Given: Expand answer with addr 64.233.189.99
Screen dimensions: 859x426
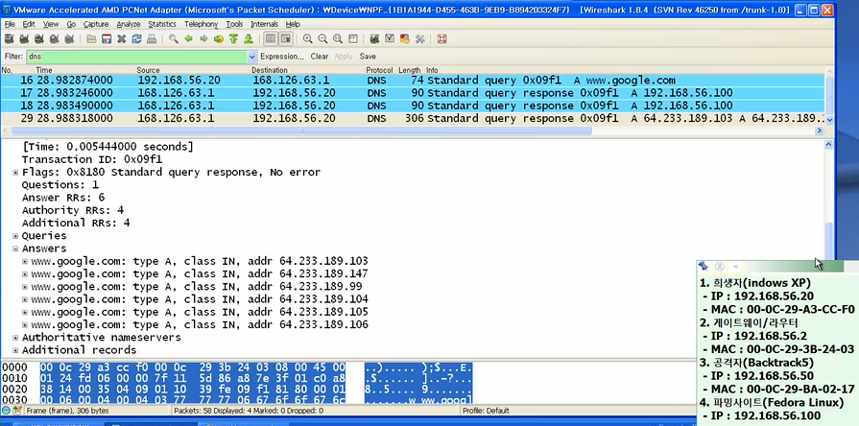Looking at the screenshot, I should [x=25, y=286].
